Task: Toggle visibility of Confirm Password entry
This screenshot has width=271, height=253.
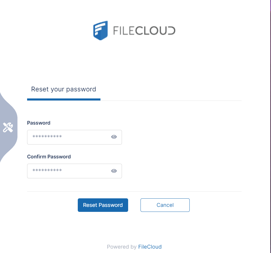Action: click(114, 171)
